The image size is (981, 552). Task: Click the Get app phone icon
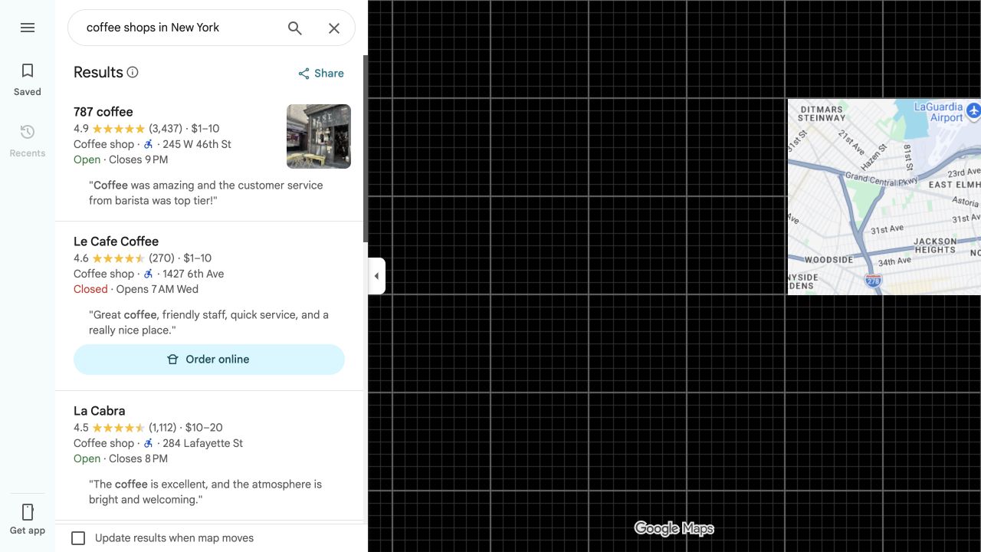(28, 512)
